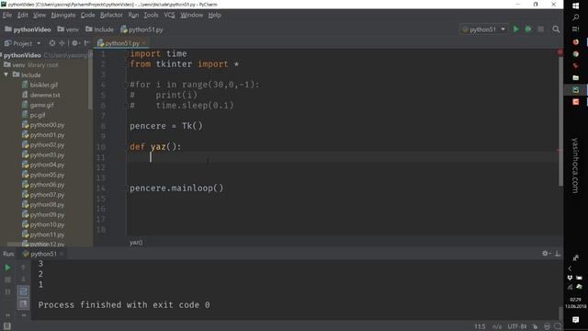
Task: Click scroll-from-source target icon in Project panel
Action: (x=52, y=43)
